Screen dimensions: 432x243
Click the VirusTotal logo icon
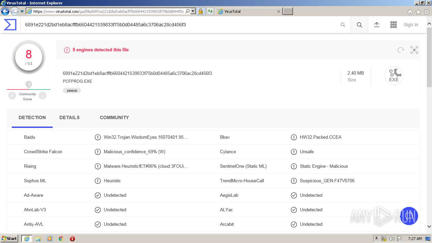tap(10, 25)
